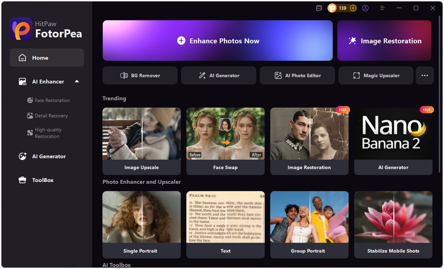Screen dimensions: 444x269
Task: Launch the Magic Upscaler button
Action: [376, 76]
